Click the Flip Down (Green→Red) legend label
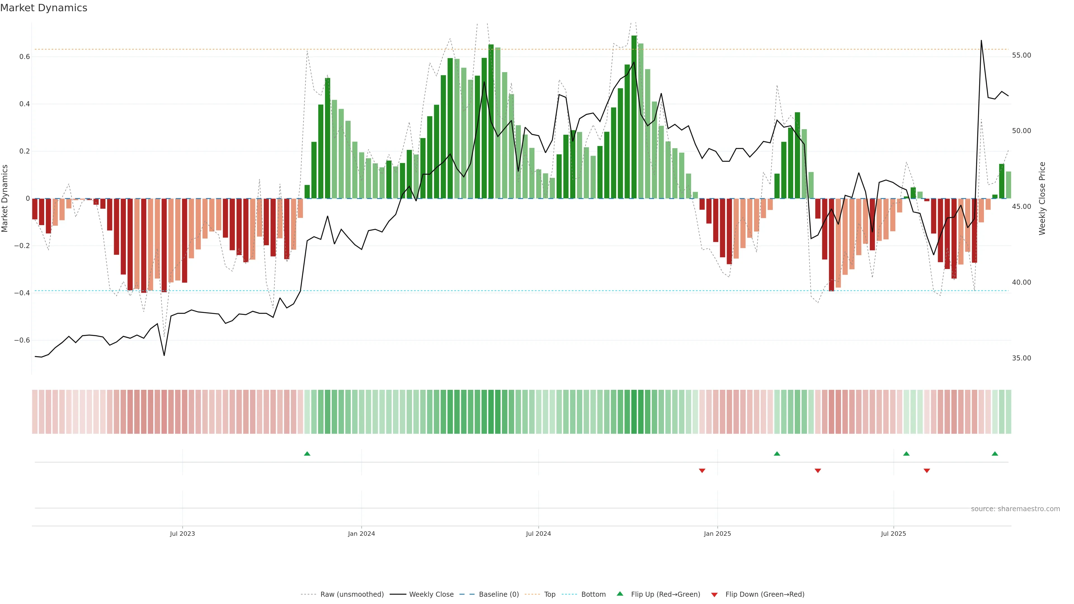Image resolution: width=1074 pixels, height=604 pixels. coord(765,594)
